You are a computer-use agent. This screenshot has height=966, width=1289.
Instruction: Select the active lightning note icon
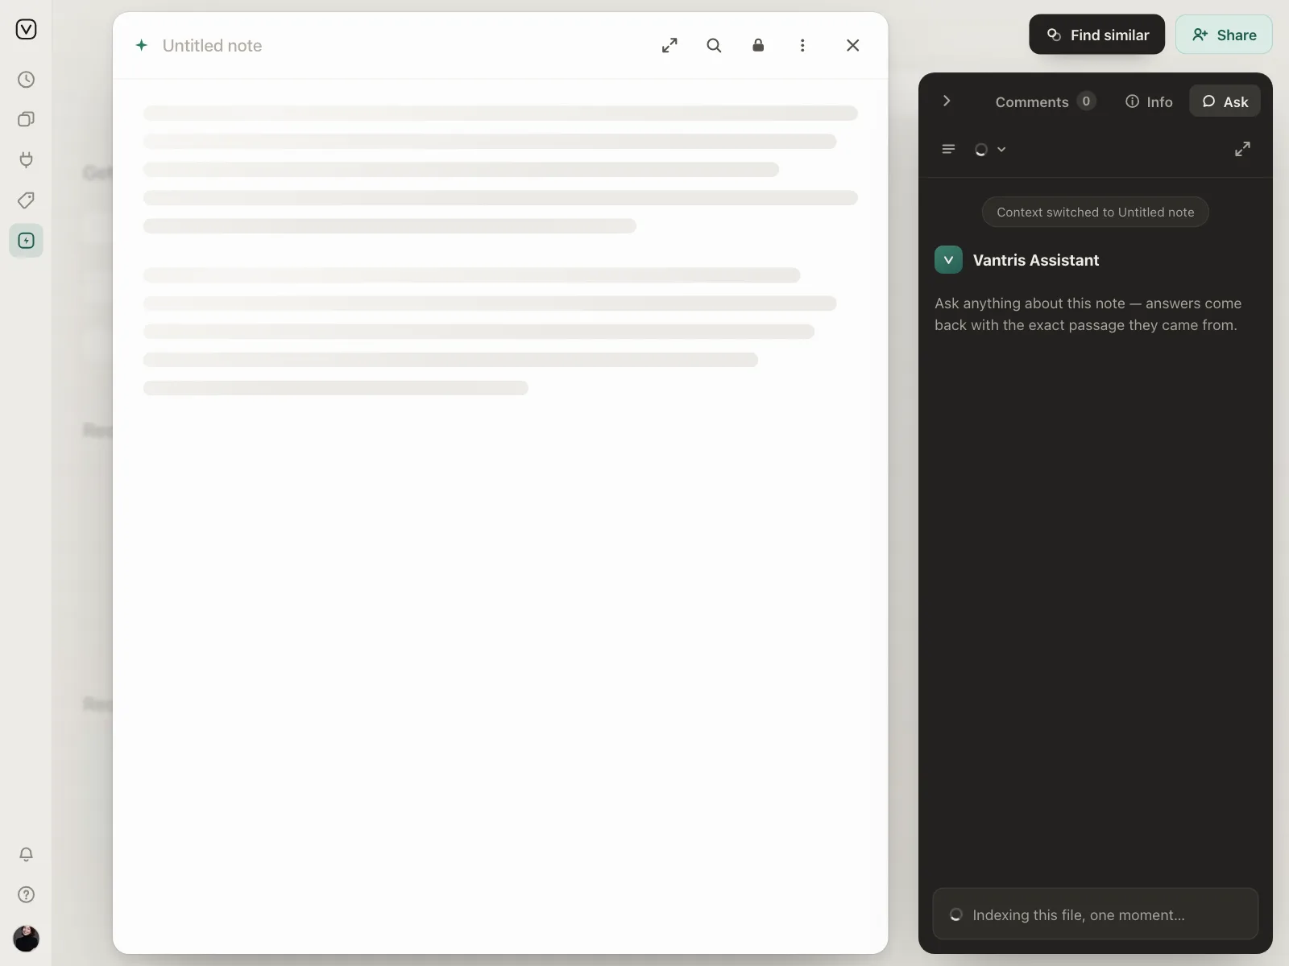tap(26, 240)
